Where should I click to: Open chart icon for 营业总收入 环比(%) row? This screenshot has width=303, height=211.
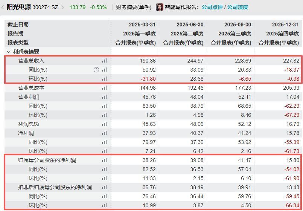pyautogui.click(x=104, y=79)
